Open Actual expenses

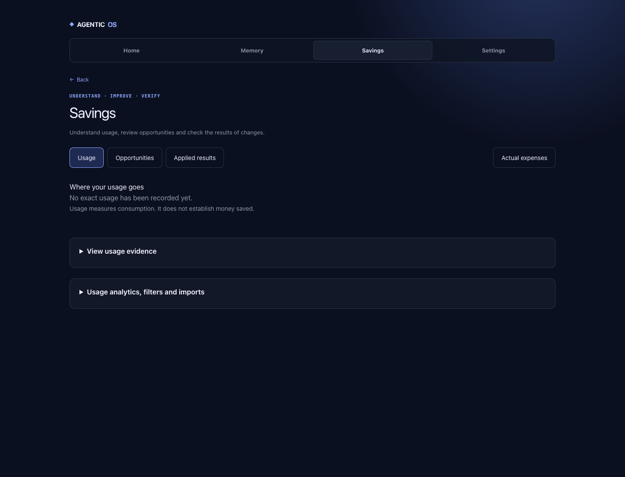click(524, 157)
